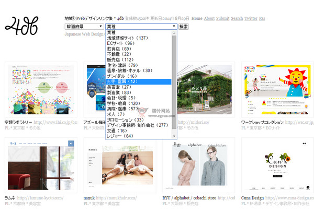Screen dimensions: 314x213
Task: Pick 学校・教育 (120) in the dropdown
Action: pos(138,103)
